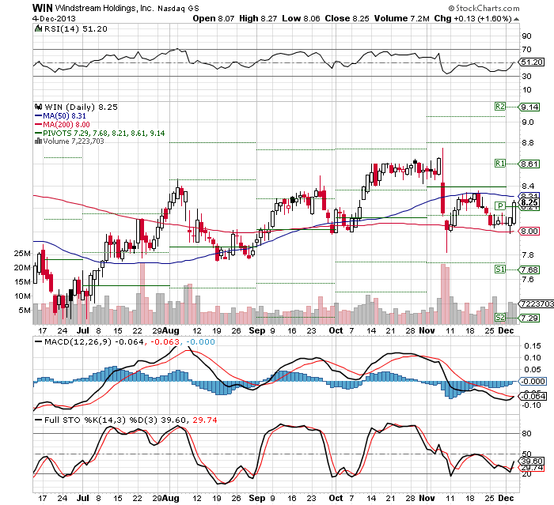The height and width of the screenshot is (505, 554).
Task: Click the High 8.27 value
Action: 258,18
